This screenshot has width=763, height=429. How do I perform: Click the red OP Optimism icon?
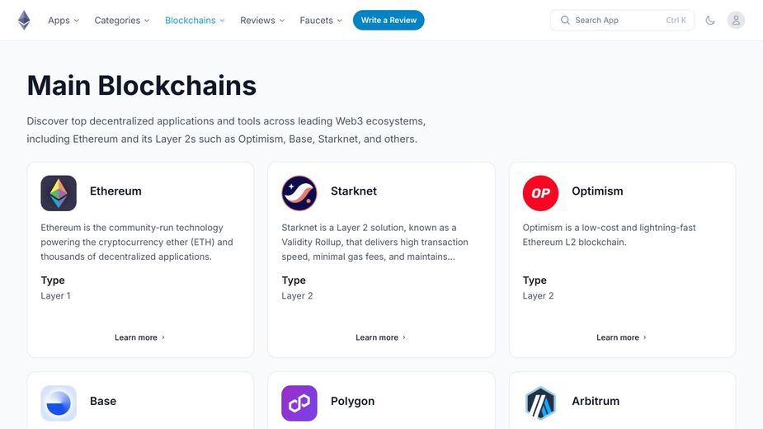point(540,193)
